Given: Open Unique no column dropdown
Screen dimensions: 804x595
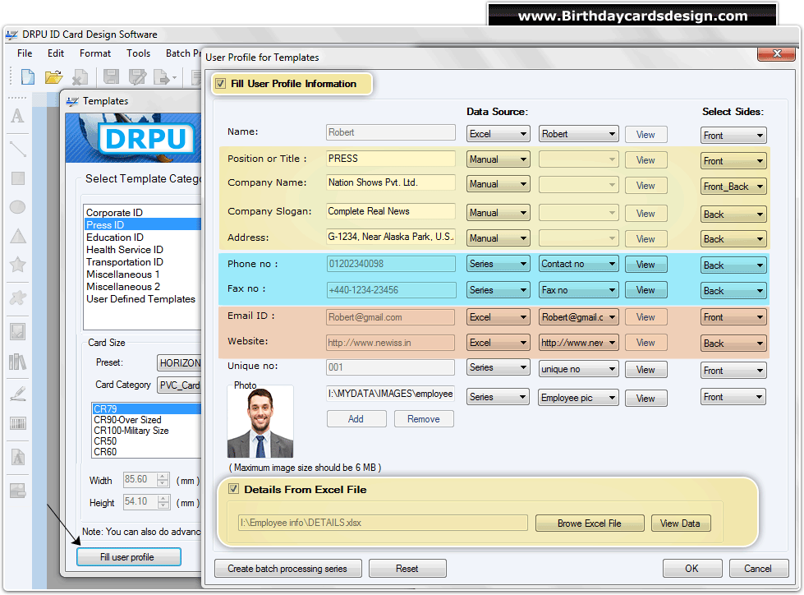Looking at the screenshot, I should point(578,369).
